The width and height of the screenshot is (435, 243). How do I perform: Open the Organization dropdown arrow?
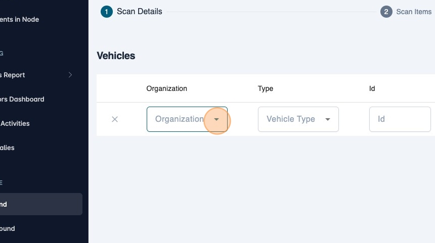216,120
